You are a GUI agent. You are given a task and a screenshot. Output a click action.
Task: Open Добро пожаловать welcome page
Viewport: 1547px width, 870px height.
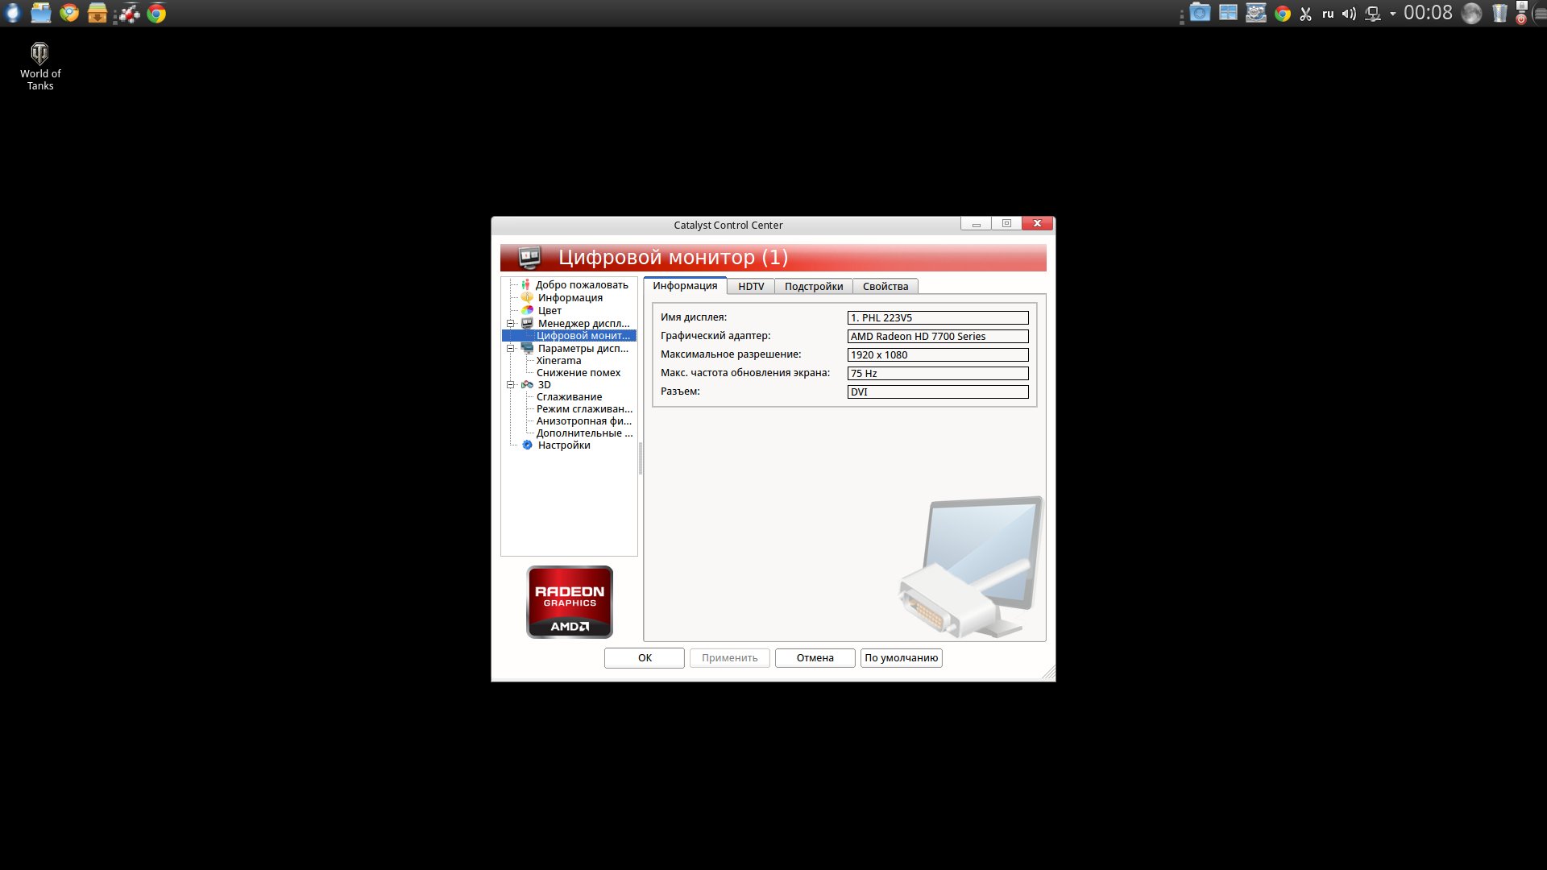[581, 284]
